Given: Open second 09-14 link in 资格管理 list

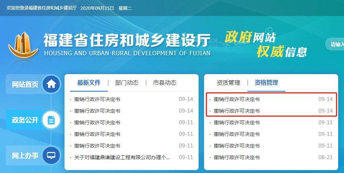Looking at the screenshot, I should click(237, 111).
